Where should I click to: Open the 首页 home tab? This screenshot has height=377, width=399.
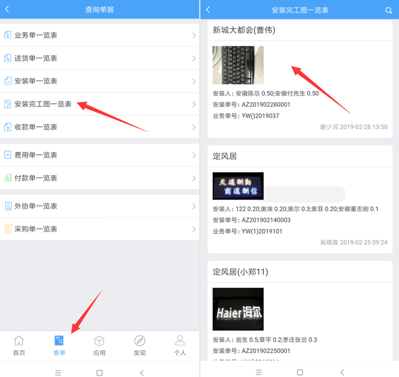(x=19, y=345)
